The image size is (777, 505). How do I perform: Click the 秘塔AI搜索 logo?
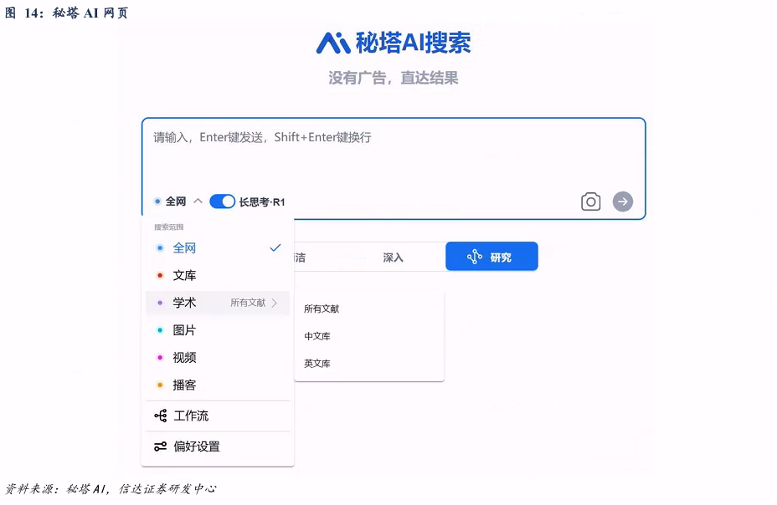coord(393,43)
